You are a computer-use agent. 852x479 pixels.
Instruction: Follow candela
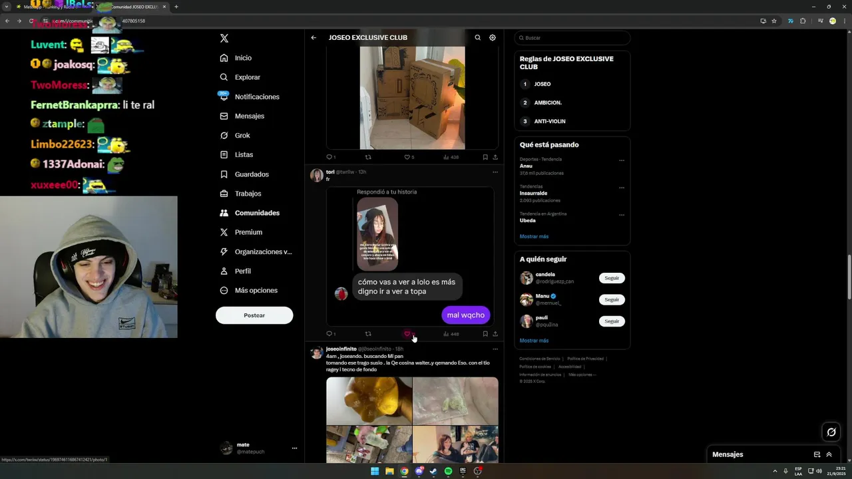click(612, 278)
